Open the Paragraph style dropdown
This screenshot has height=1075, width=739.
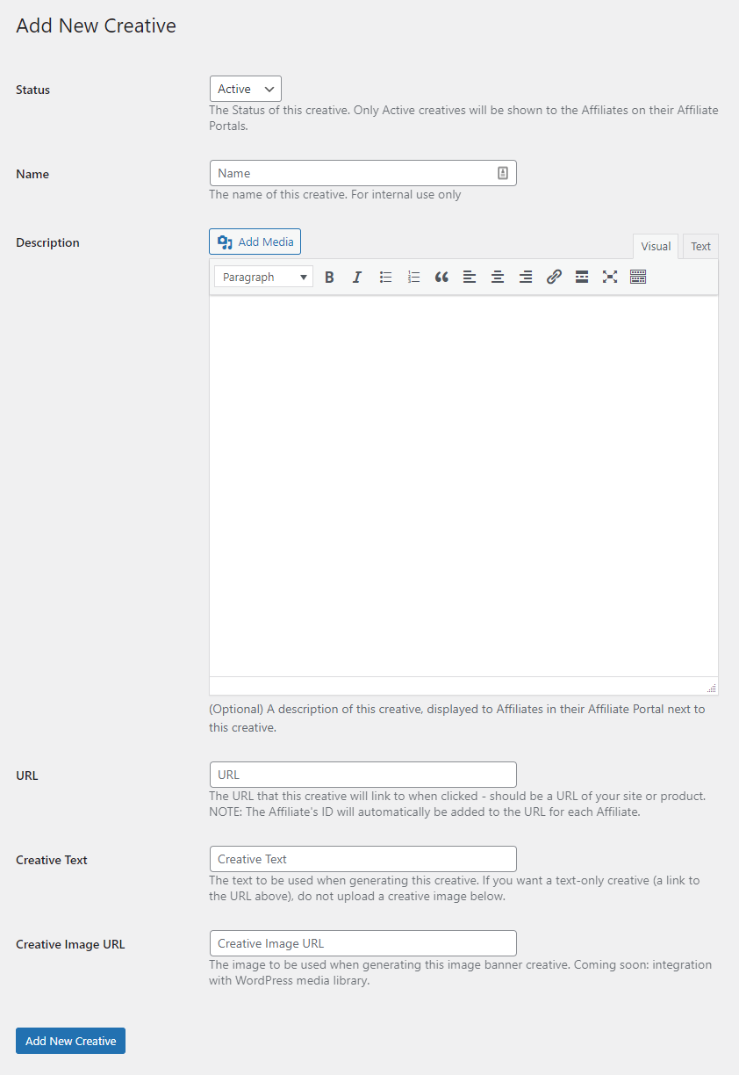[x=263, y=276]
